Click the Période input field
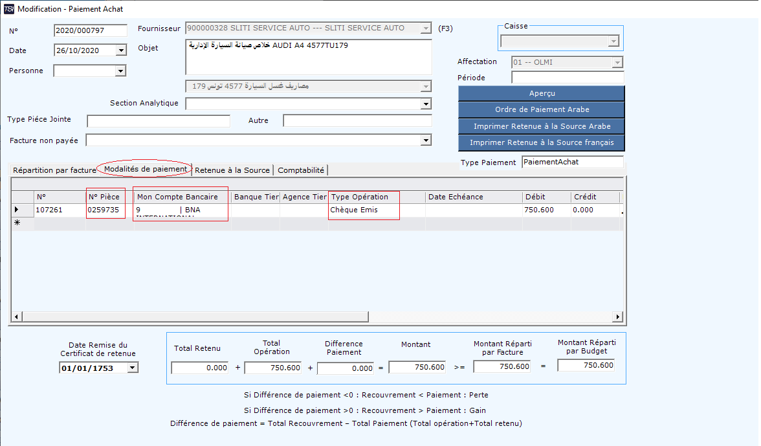The image size is (761, 446). 568,78
